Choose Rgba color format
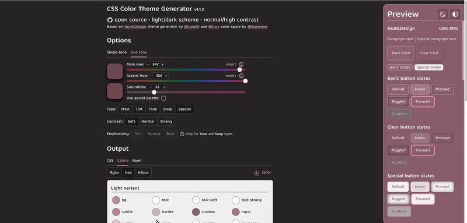 [114, 172]
